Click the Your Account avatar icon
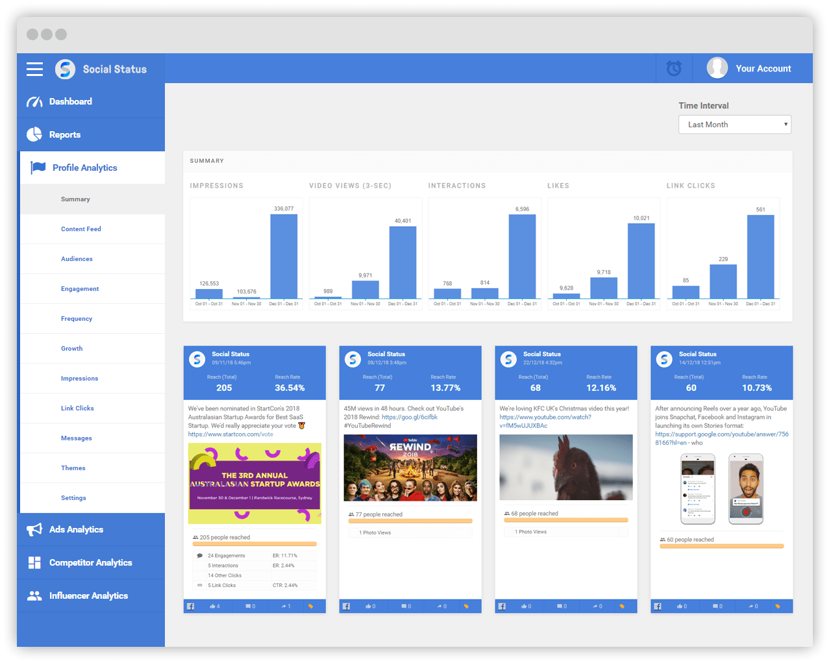This screenshot has height=665, width=831. (717, 68)
